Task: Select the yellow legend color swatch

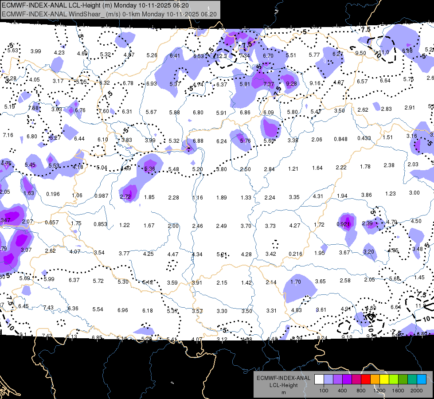Action: click(x=384, y=379)
